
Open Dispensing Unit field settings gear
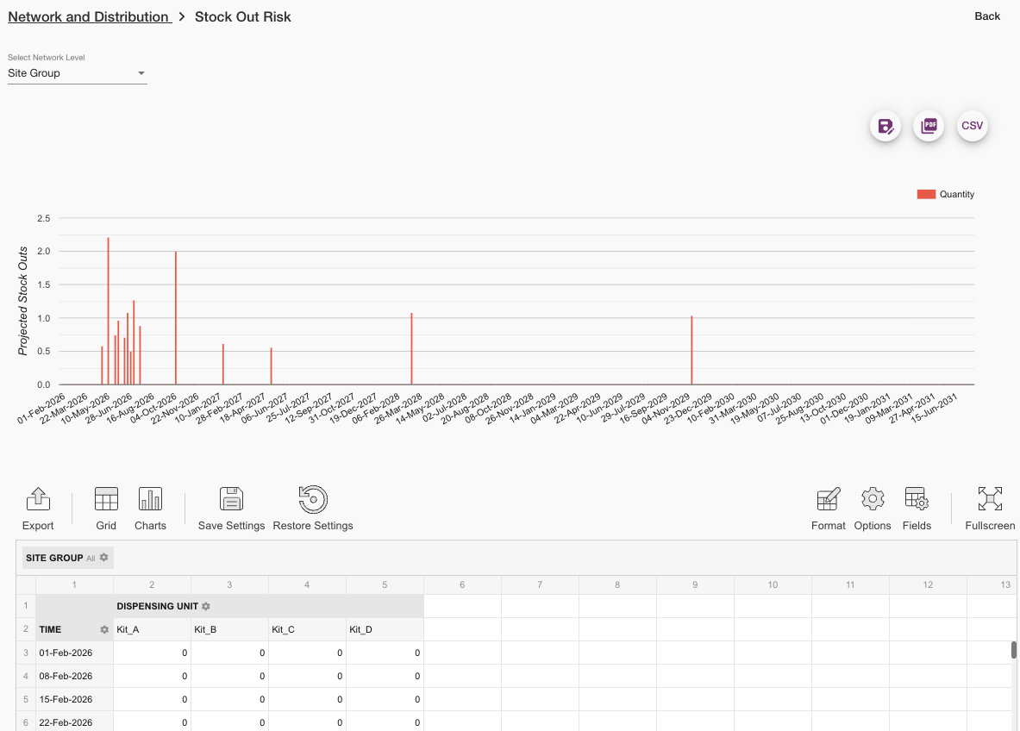coord(206,607)
